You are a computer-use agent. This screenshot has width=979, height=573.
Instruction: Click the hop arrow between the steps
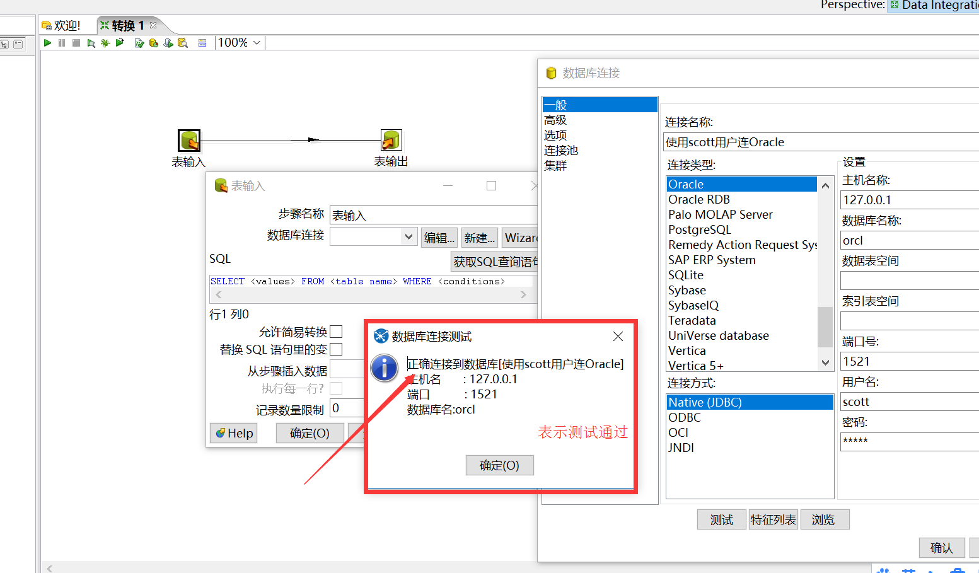[x=313, y=140]
